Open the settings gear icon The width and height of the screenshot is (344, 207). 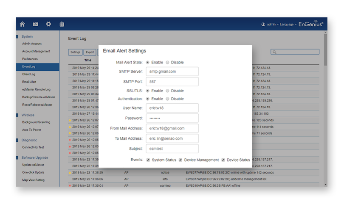(x=48, y=24)
